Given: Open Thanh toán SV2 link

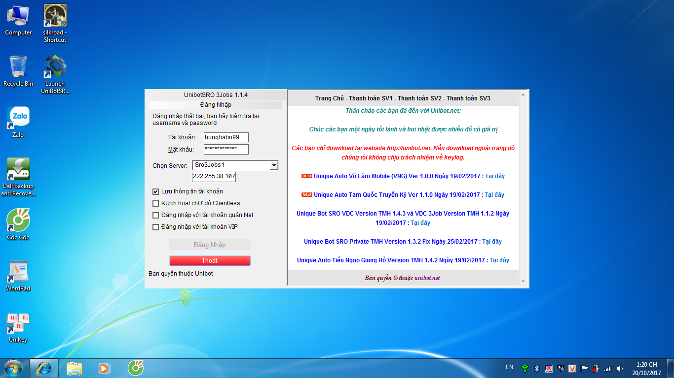Looking at the screenshot, I should click(419, 98).
